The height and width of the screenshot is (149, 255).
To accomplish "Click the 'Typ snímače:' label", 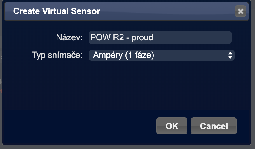I will [57, 55].
